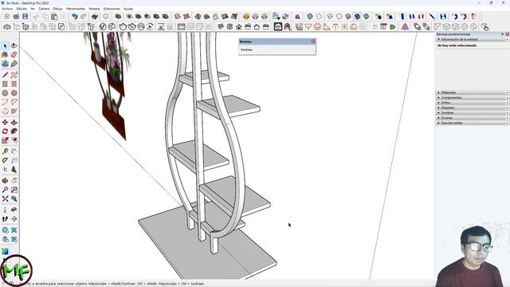
Task: Activate the Orbit camera tool
Action: (x=5, y=181)
